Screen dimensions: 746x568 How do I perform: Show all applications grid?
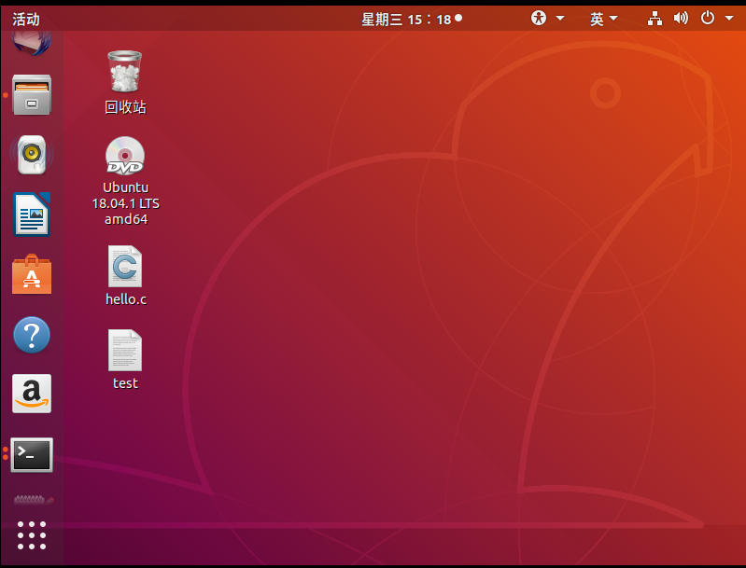click(32, 535)
